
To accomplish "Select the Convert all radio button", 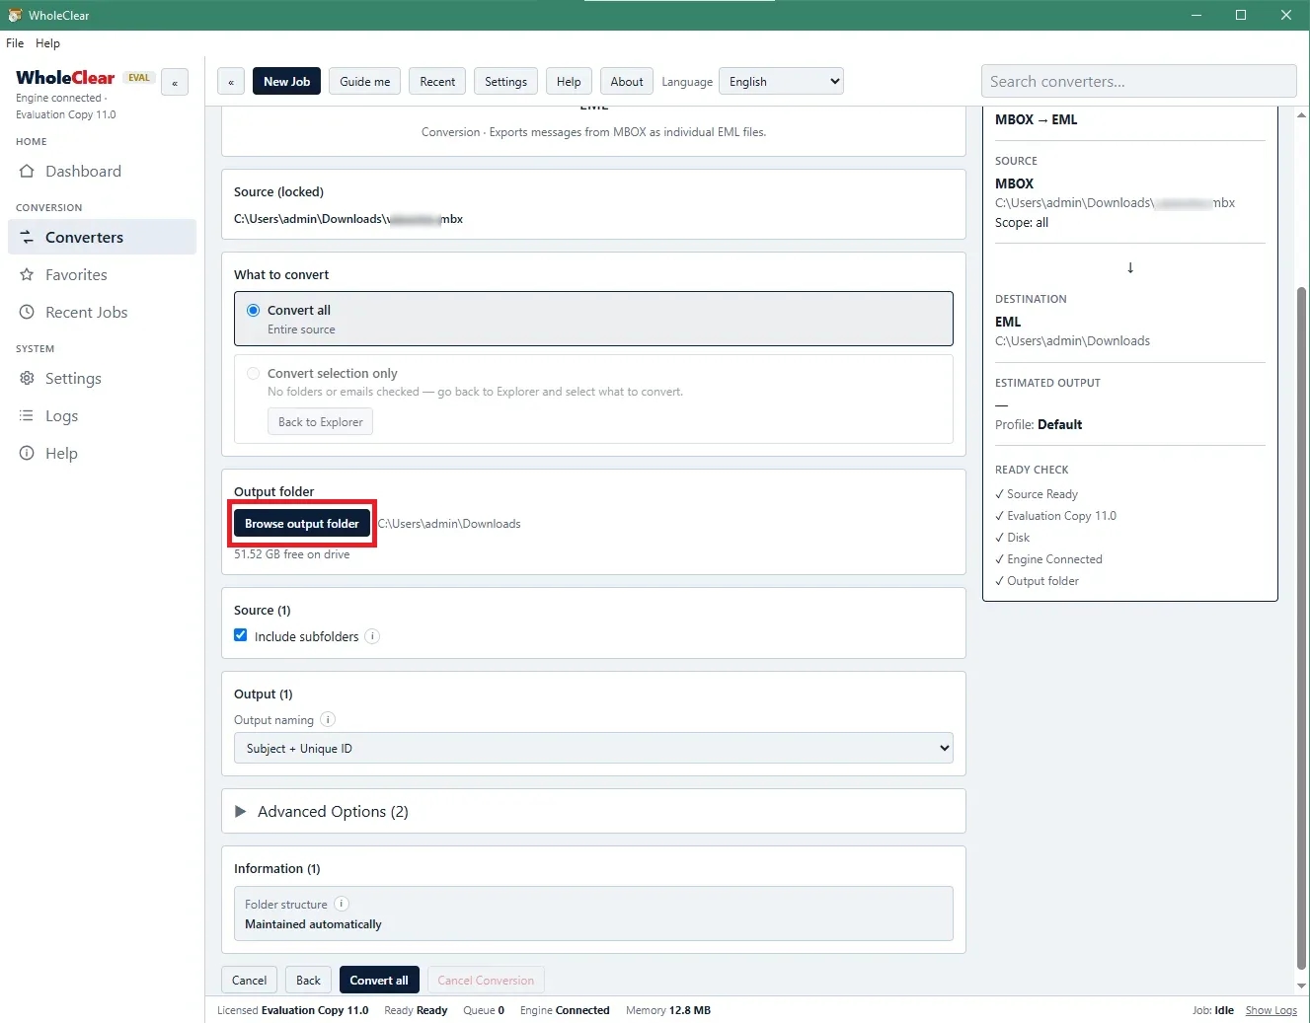I will (254, 310).
